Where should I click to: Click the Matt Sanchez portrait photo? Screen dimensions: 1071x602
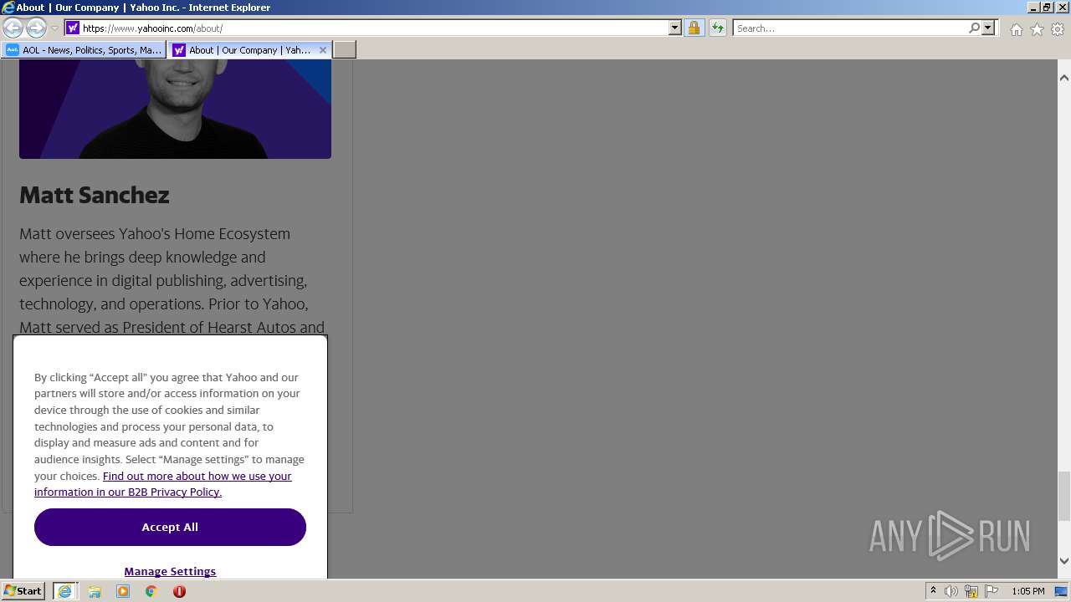click(x=175, y=109)
